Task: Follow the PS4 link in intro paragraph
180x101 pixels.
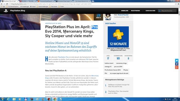Action: pyautogui.click(x=87, y=59)
